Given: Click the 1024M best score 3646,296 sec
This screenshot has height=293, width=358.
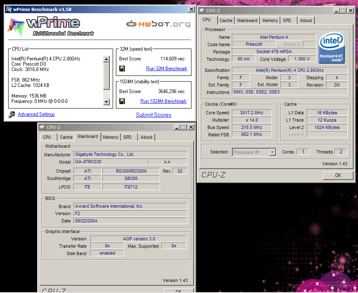Looking at the screenshot, I should (171, 91).
